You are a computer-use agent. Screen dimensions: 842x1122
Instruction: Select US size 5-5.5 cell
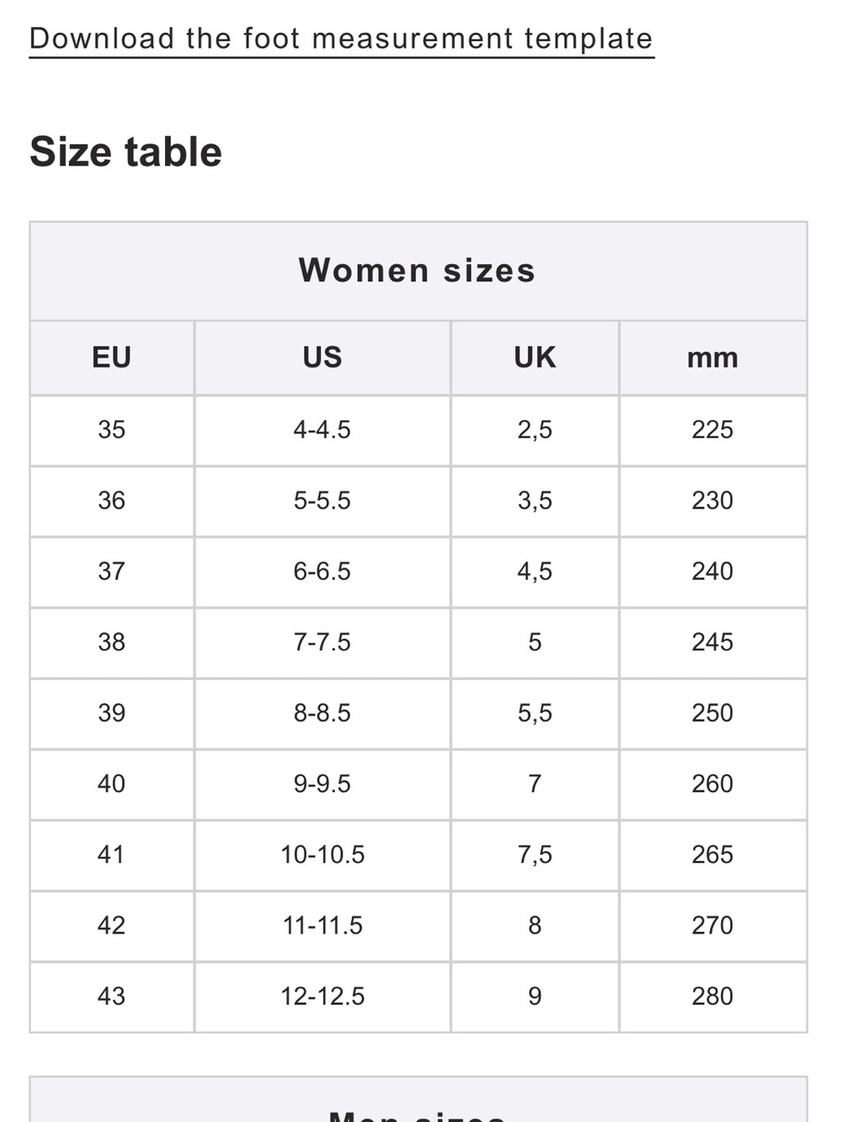(x=322, y=501)
